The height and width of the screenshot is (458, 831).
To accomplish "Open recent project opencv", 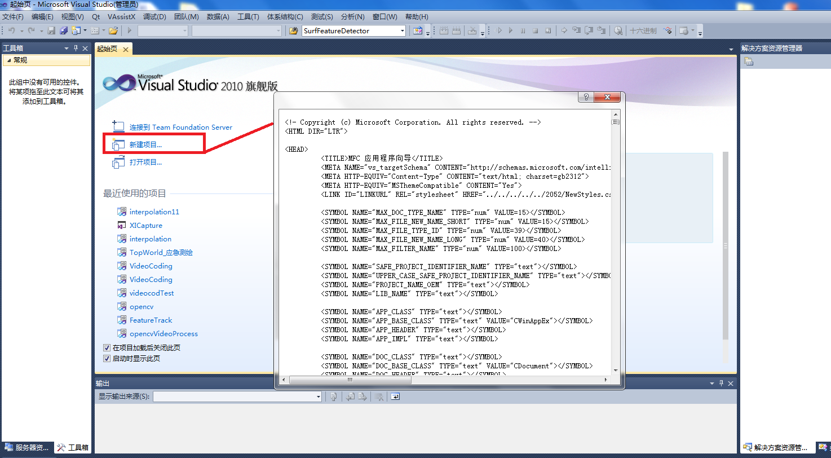I will [142, 307].
